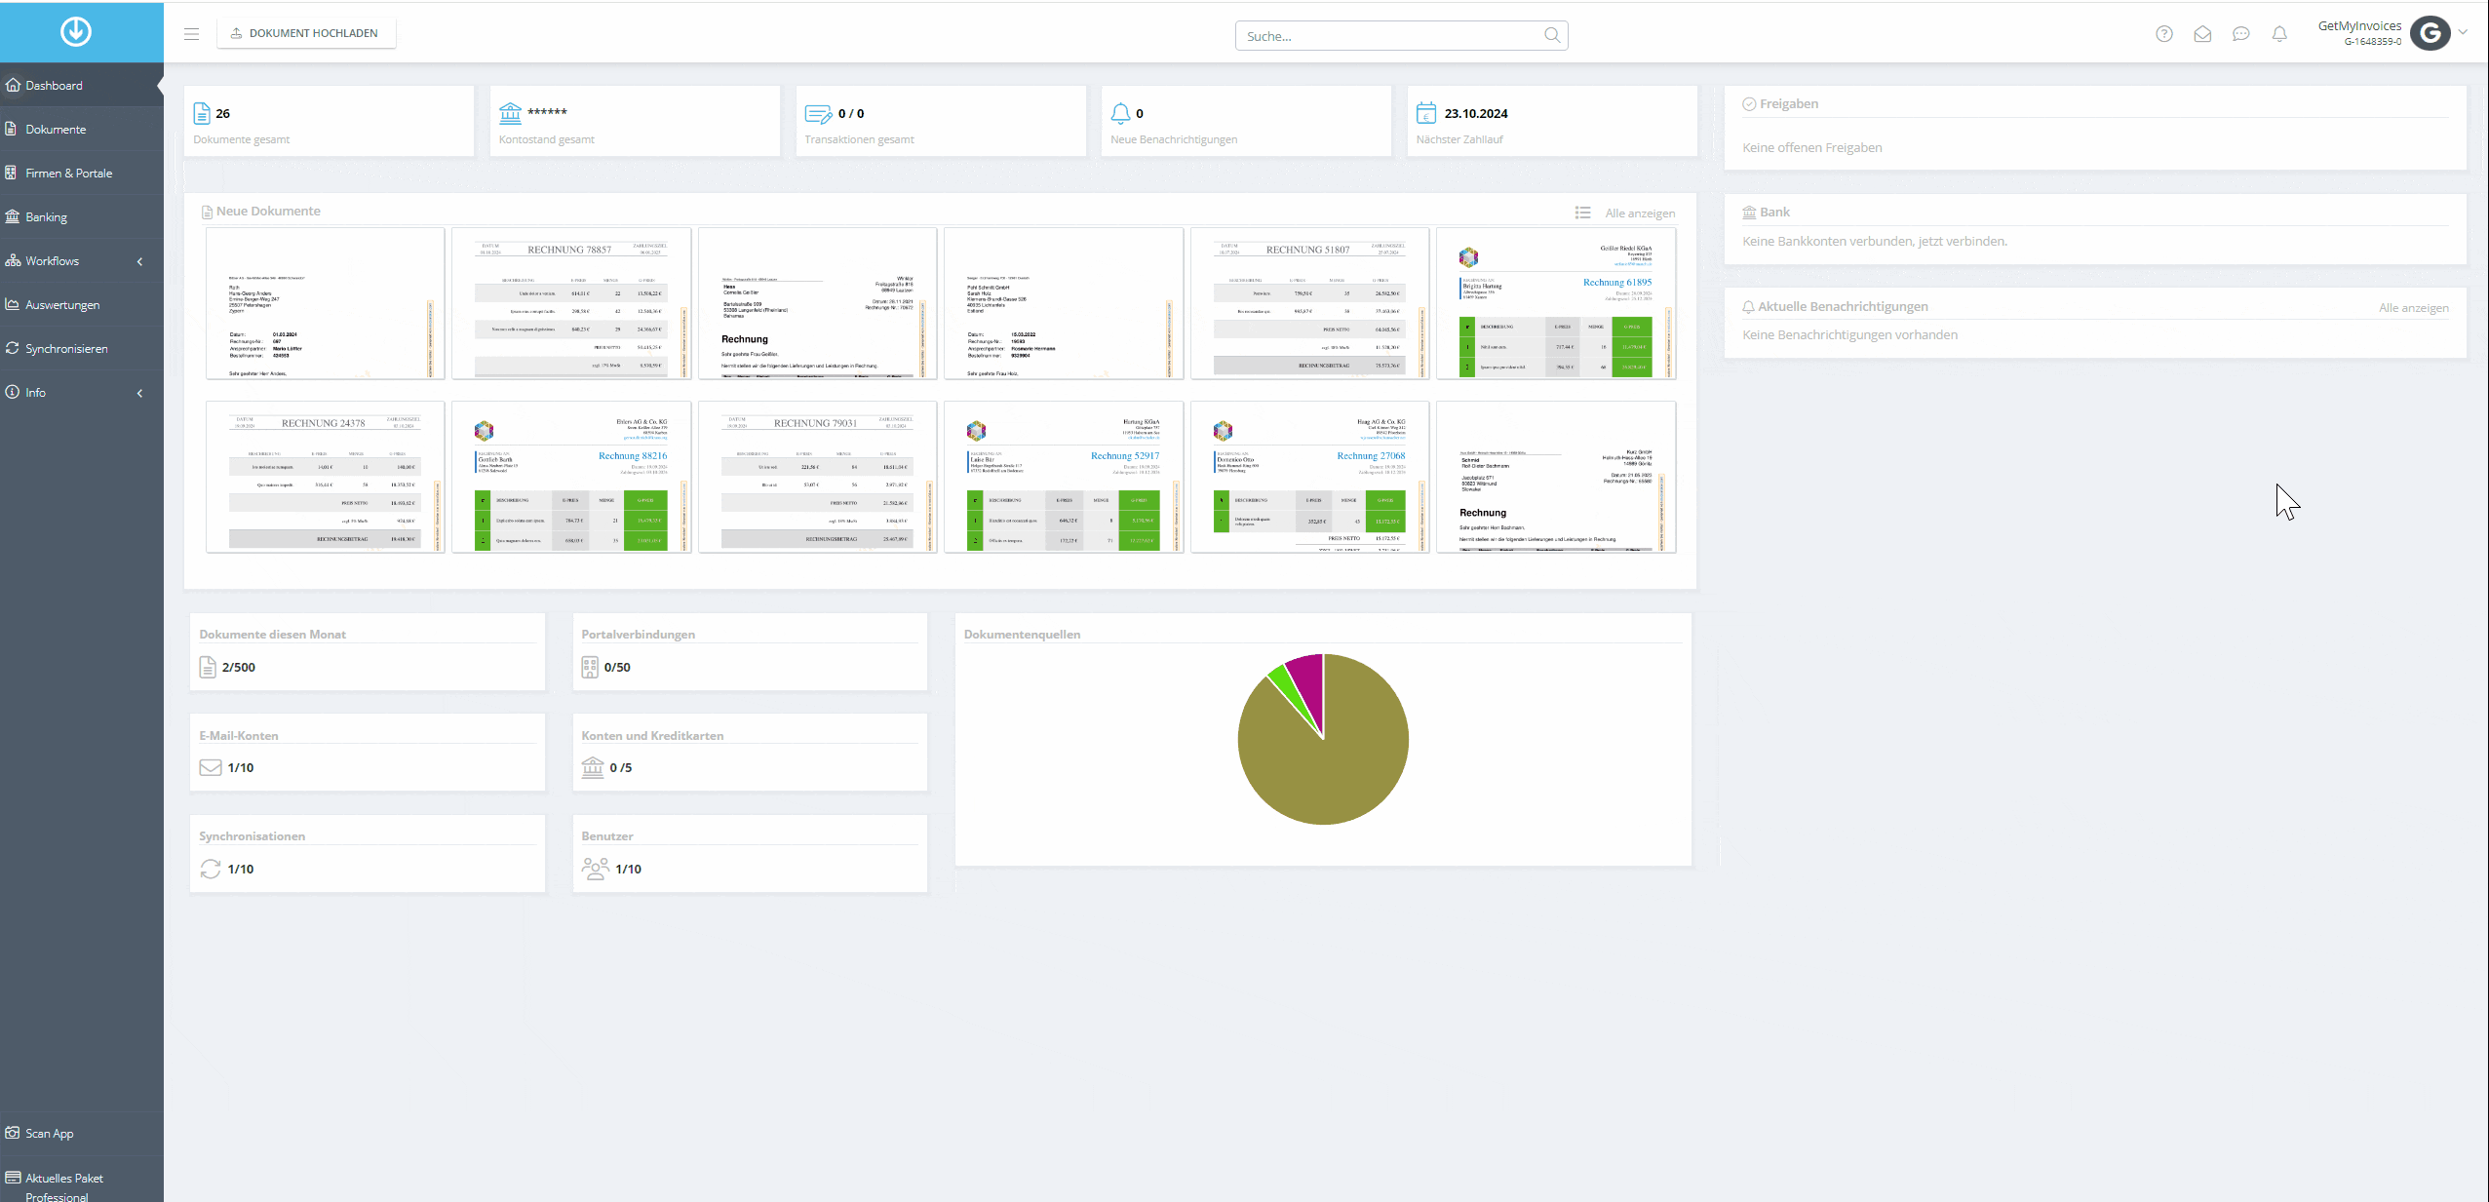Open the Rechnung 78857 document thumbnail
Image resolution: width=2489 pixels, height=1202 pixels.
coord(570,303)
